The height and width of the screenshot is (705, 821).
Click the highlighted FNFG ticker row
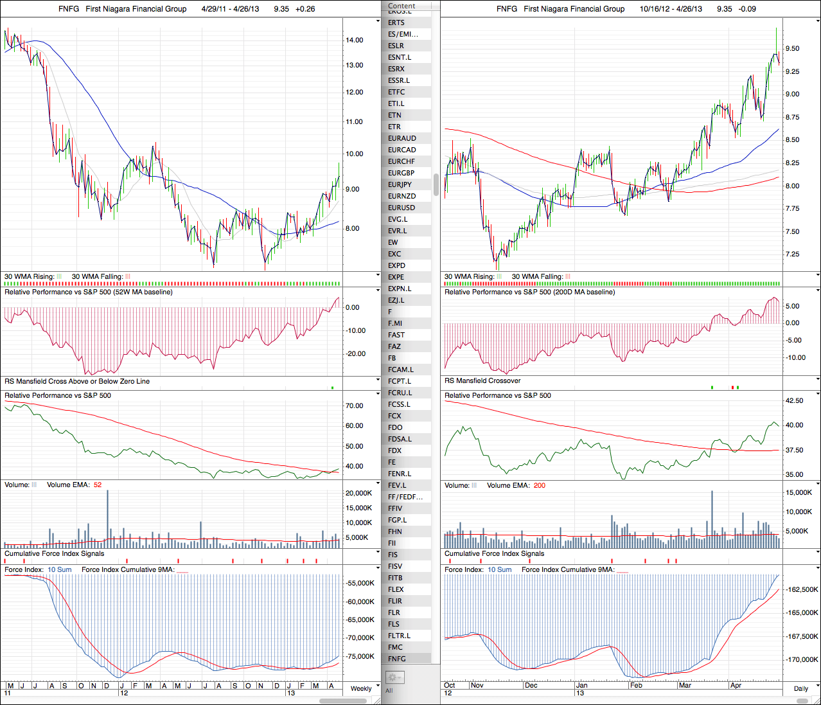(397, 659)
